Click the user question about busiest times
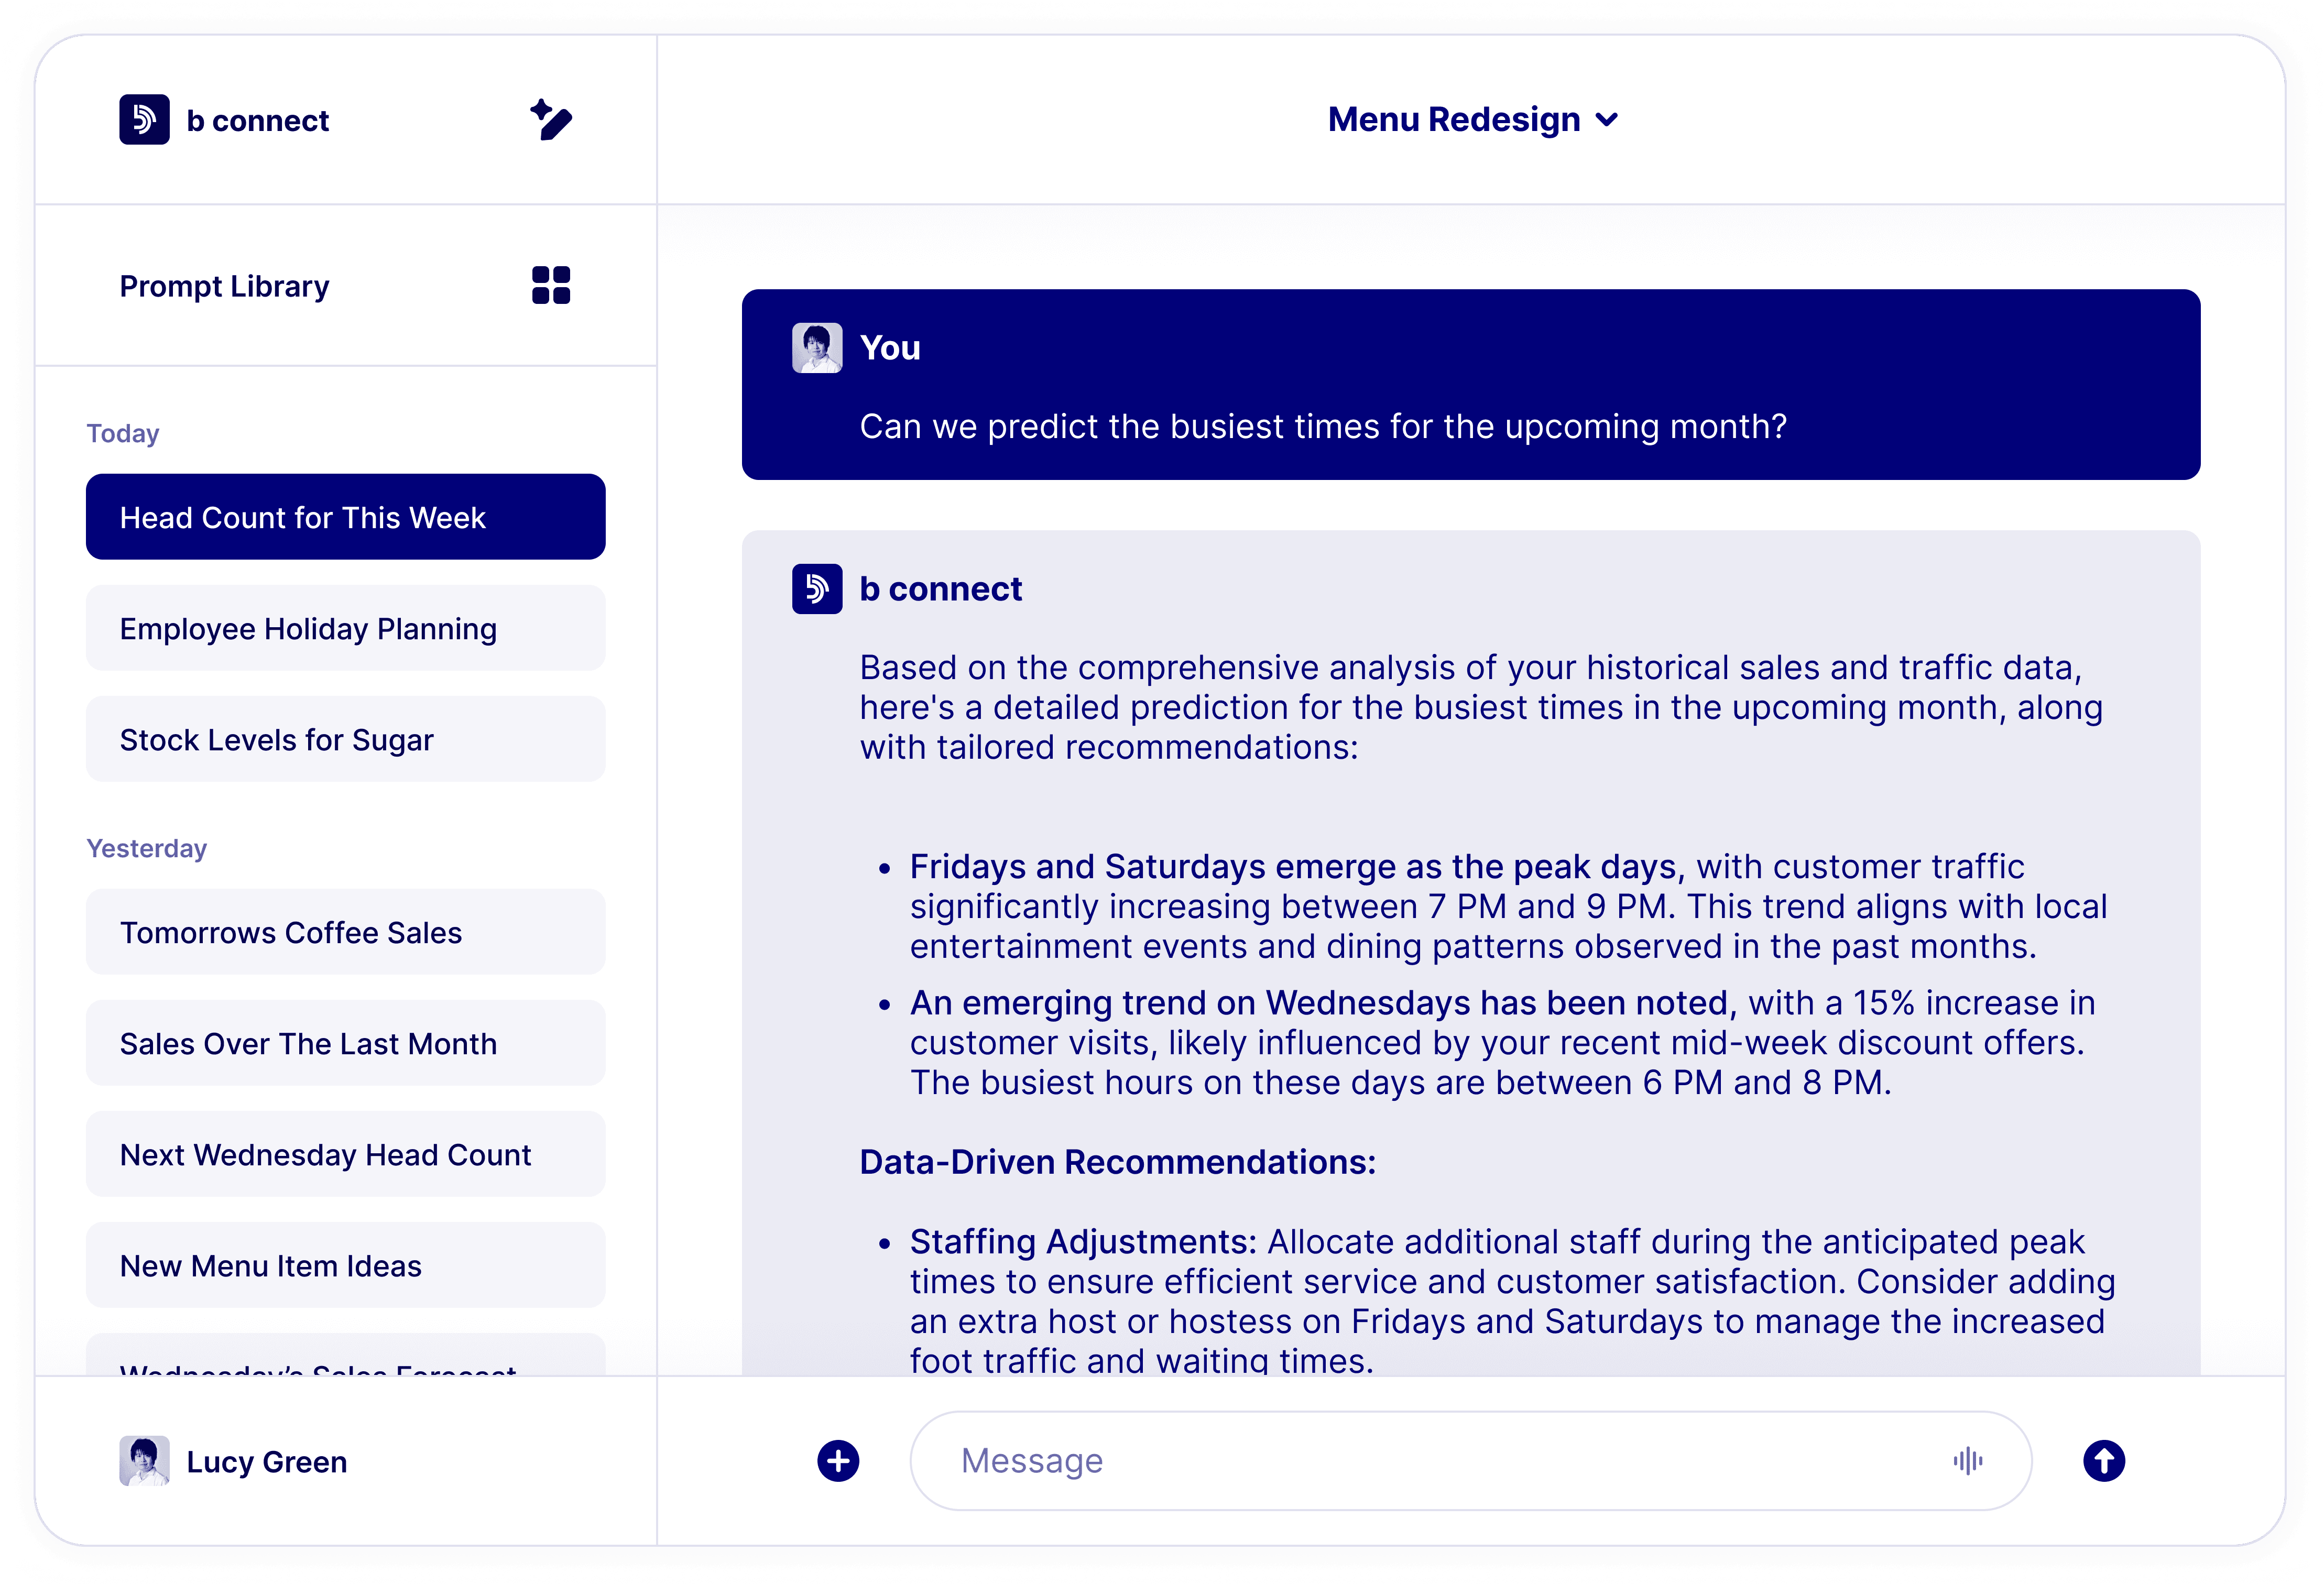 [1322, 427]
